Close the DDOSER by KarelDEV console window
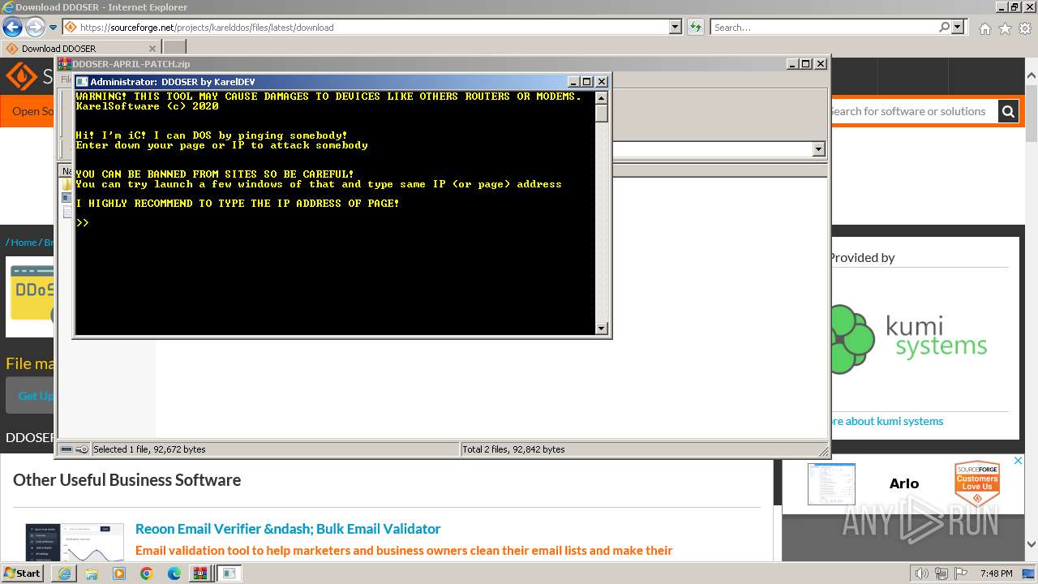Image resolution: width=1038 pixels, height=584 pixels. pos(602,82)
